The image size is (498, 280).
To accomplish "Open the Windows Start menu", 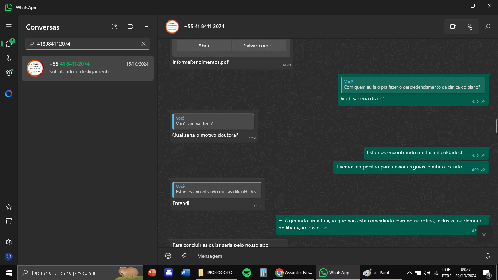I will [9, 273].
